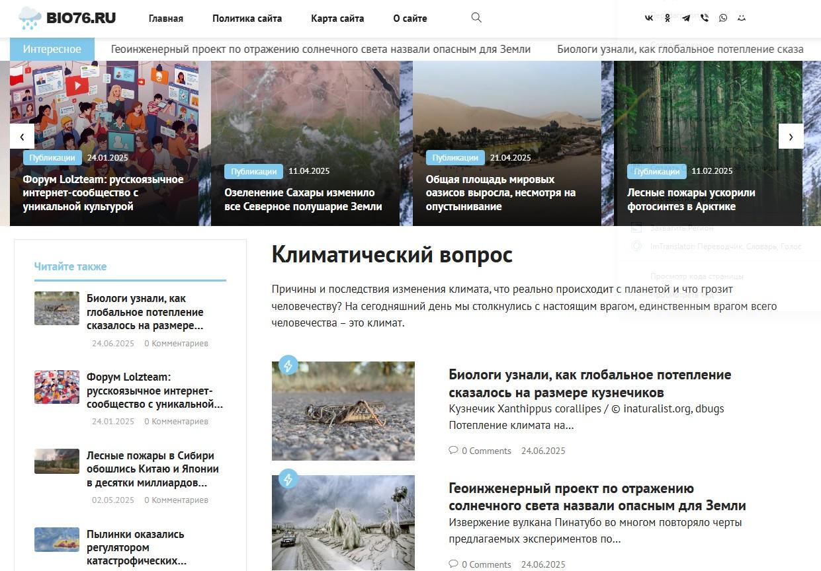This screenshot has width=821, height=571.
Task: Open sidebar link Биологи узнали, как глобальное потепление
Action: [145, 312]
